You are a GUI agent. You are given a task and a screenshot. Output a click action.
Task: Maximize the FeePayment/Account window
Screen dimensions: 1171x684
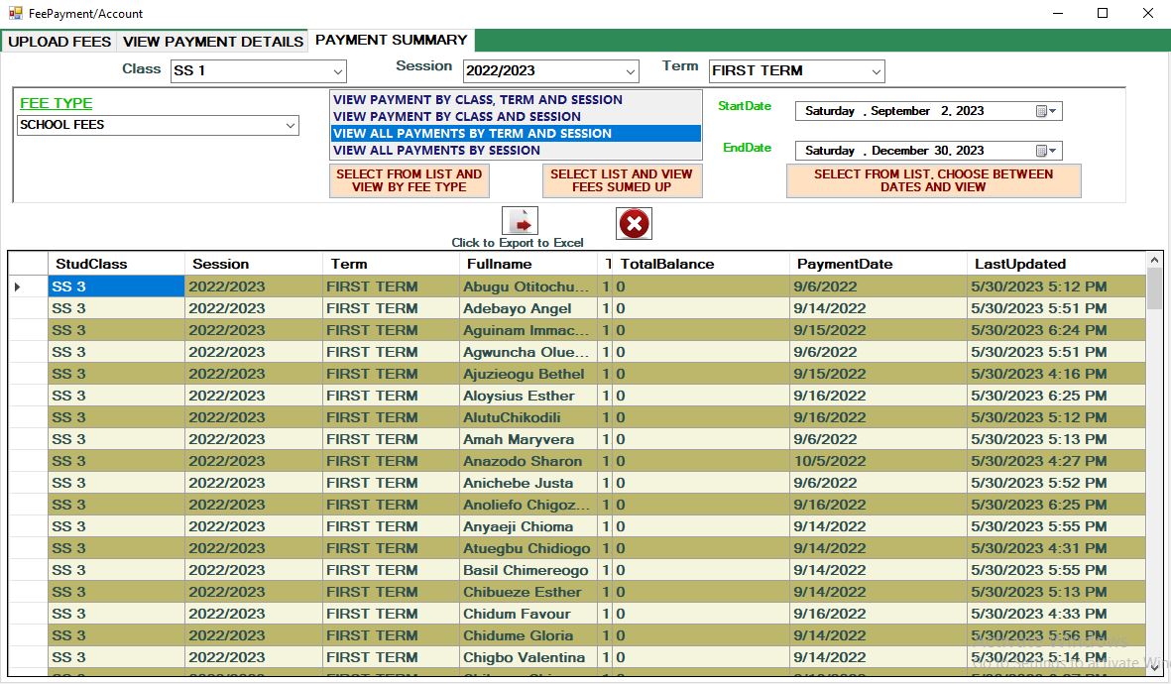click(1103, 13)
